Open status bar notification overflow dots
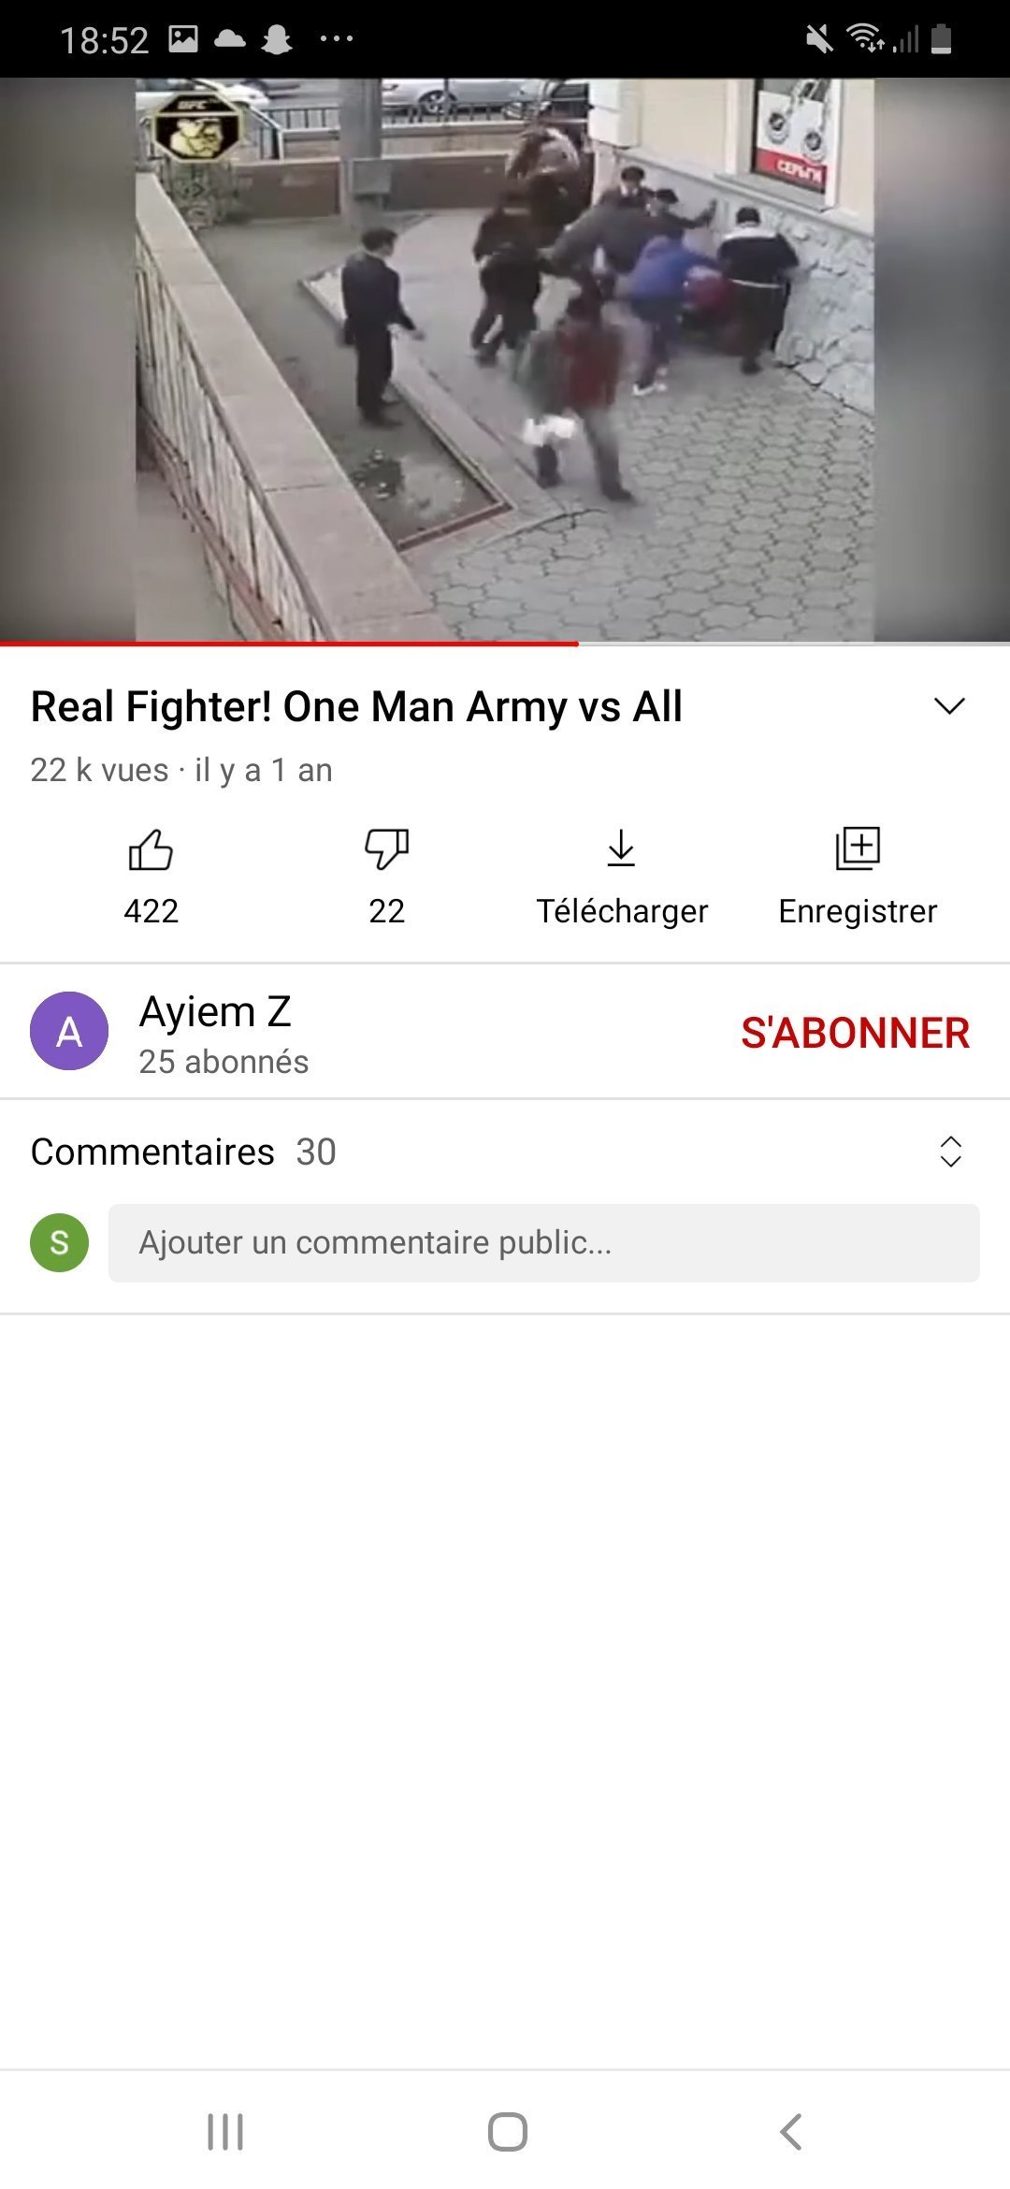Viewport: 1010px width, 2189px height. [336, 38]
